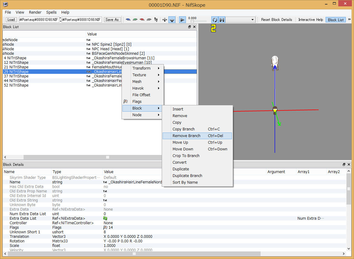
Task: Click the flip view arrows icon
Action: point(164,20)
